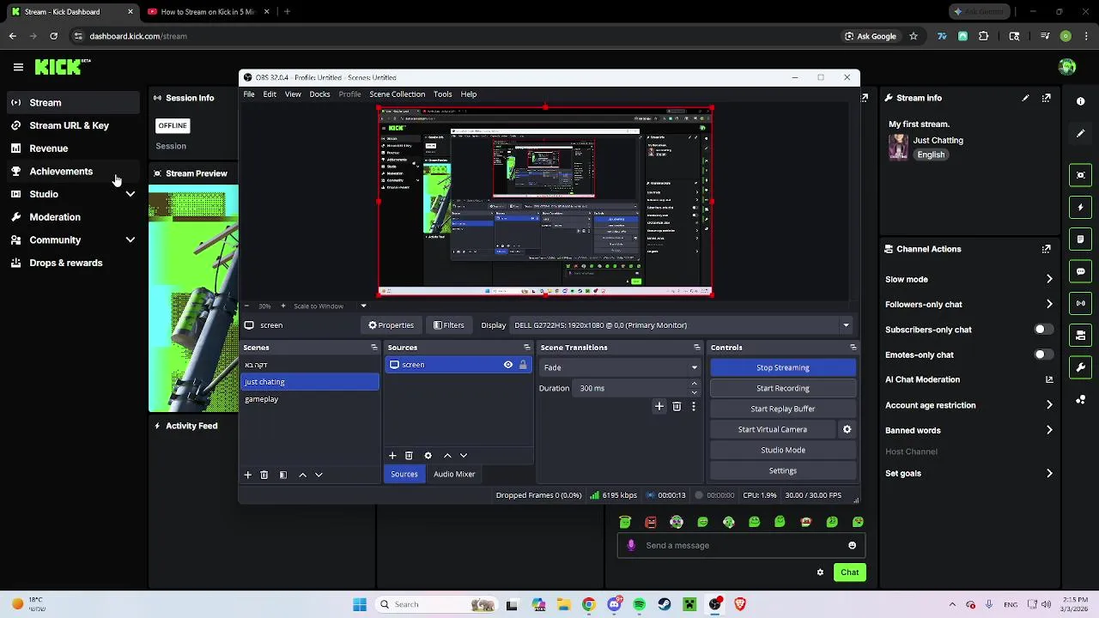Open Virtual Camera settings gear
Image resolution: width=1099 pixels, height=618 pixels.
click(x=847, y=429)
